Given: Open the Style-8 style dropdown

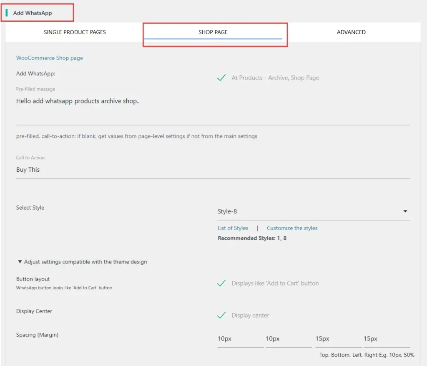Looking at the screenshot, I should coord(309,211).
